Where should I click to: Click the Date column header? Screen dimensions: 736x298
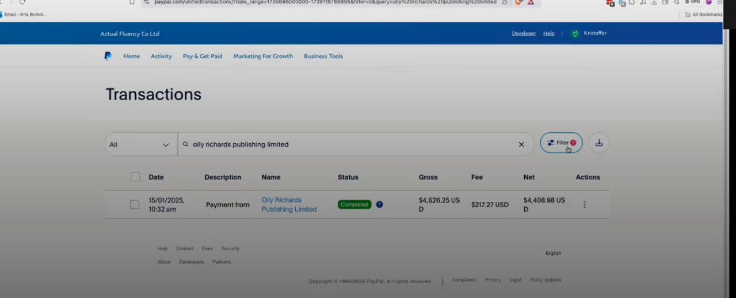[x=156, y=177]
